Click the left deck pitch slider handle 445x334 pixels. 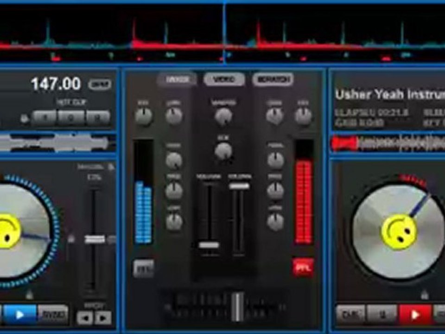click(95, 239)
